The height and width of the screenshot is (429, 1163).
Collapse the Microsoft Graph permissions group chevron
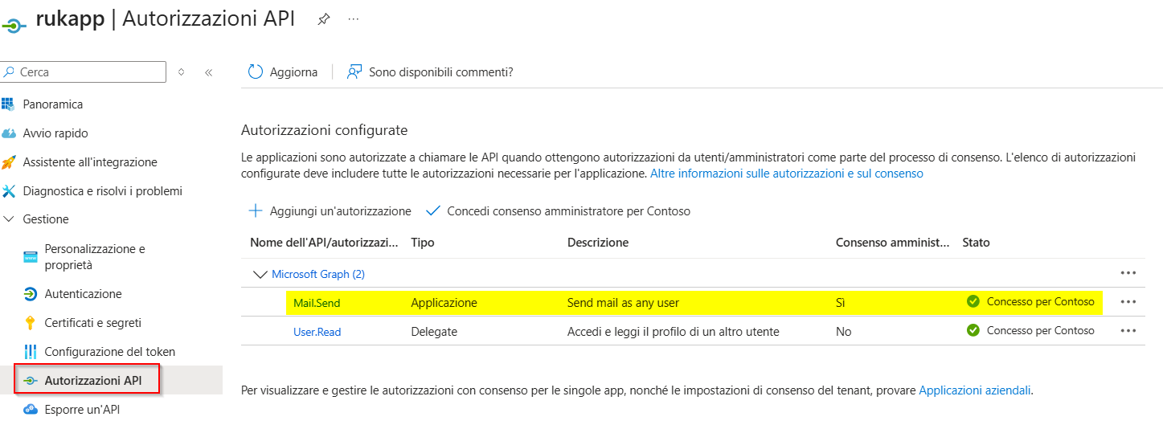(x=260, y=274)
